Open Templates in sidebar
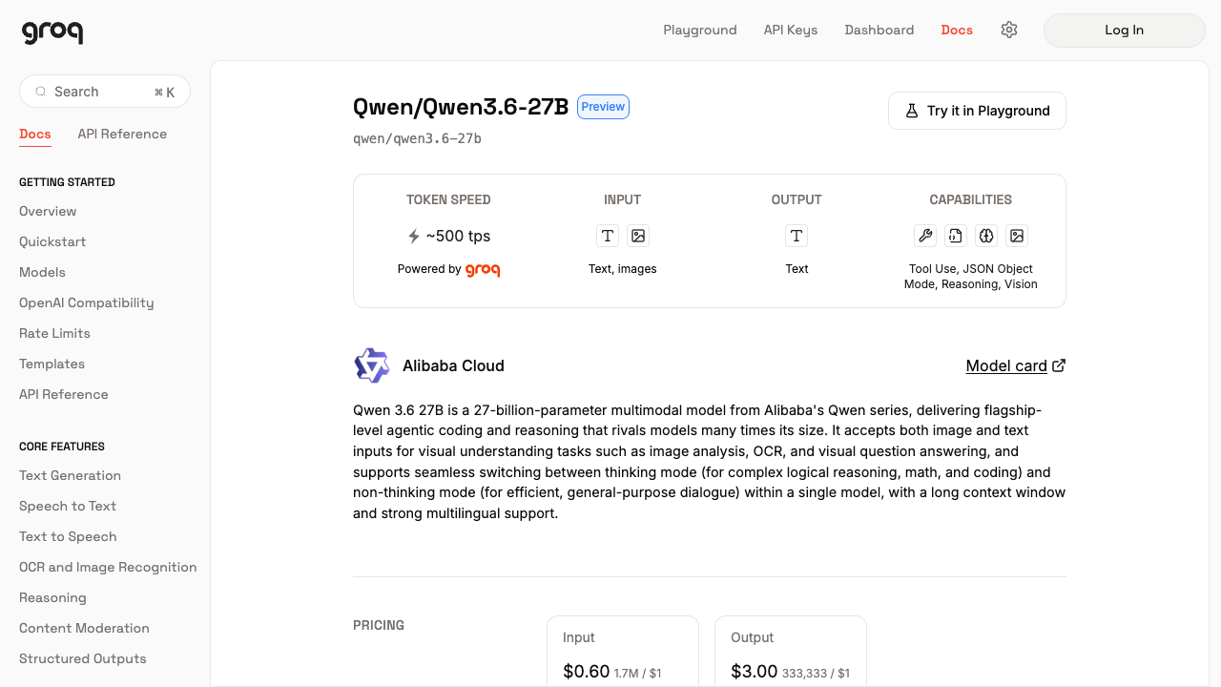Viewport: 1221px width, 687px height. click(52, 364)
